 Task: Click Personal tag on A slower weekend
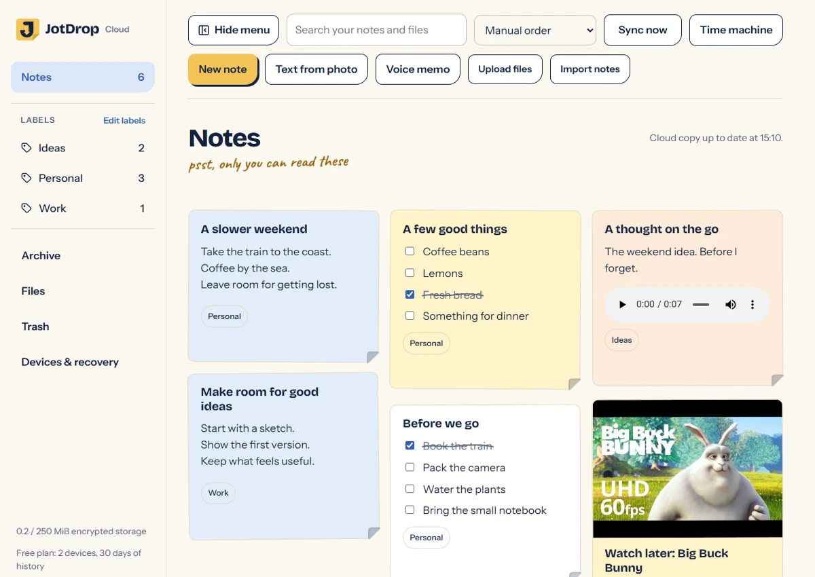(x=224, y=316)
